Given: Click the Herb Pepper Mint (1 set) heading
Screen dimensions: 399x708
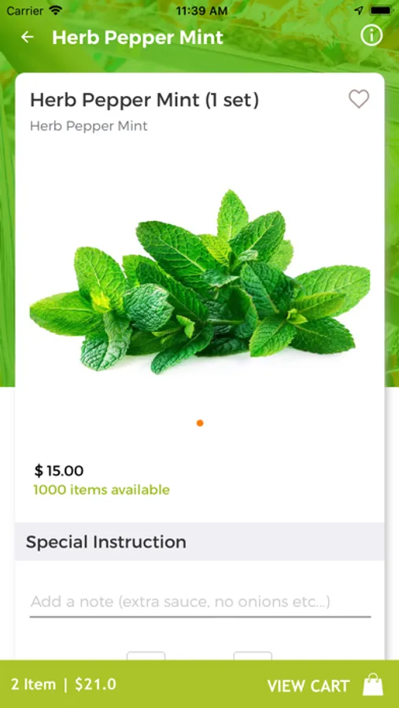Looking at the screenshot, I should [x=145, y=100].
